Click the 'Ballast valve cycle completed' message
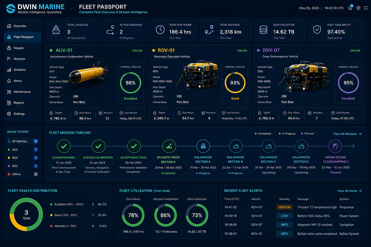371x247 pixels. pyautogui.click(x=317, y=234)
